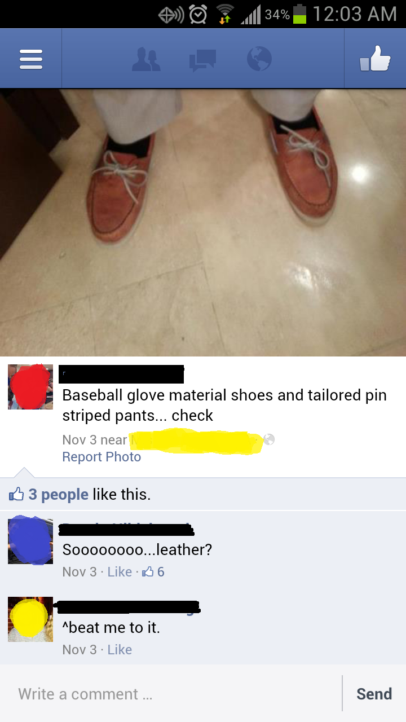
Task: Tap the public globe privacy icon
Action: (269, 439)
